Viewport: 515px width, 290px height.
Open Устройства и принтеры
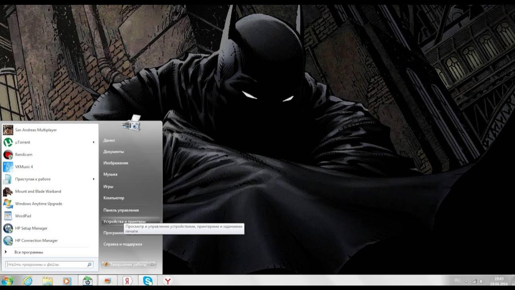[131, 222]
